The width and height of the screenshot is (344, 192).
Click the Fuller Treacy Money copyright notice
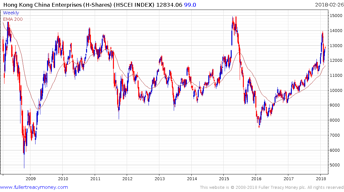click(272, 188)
